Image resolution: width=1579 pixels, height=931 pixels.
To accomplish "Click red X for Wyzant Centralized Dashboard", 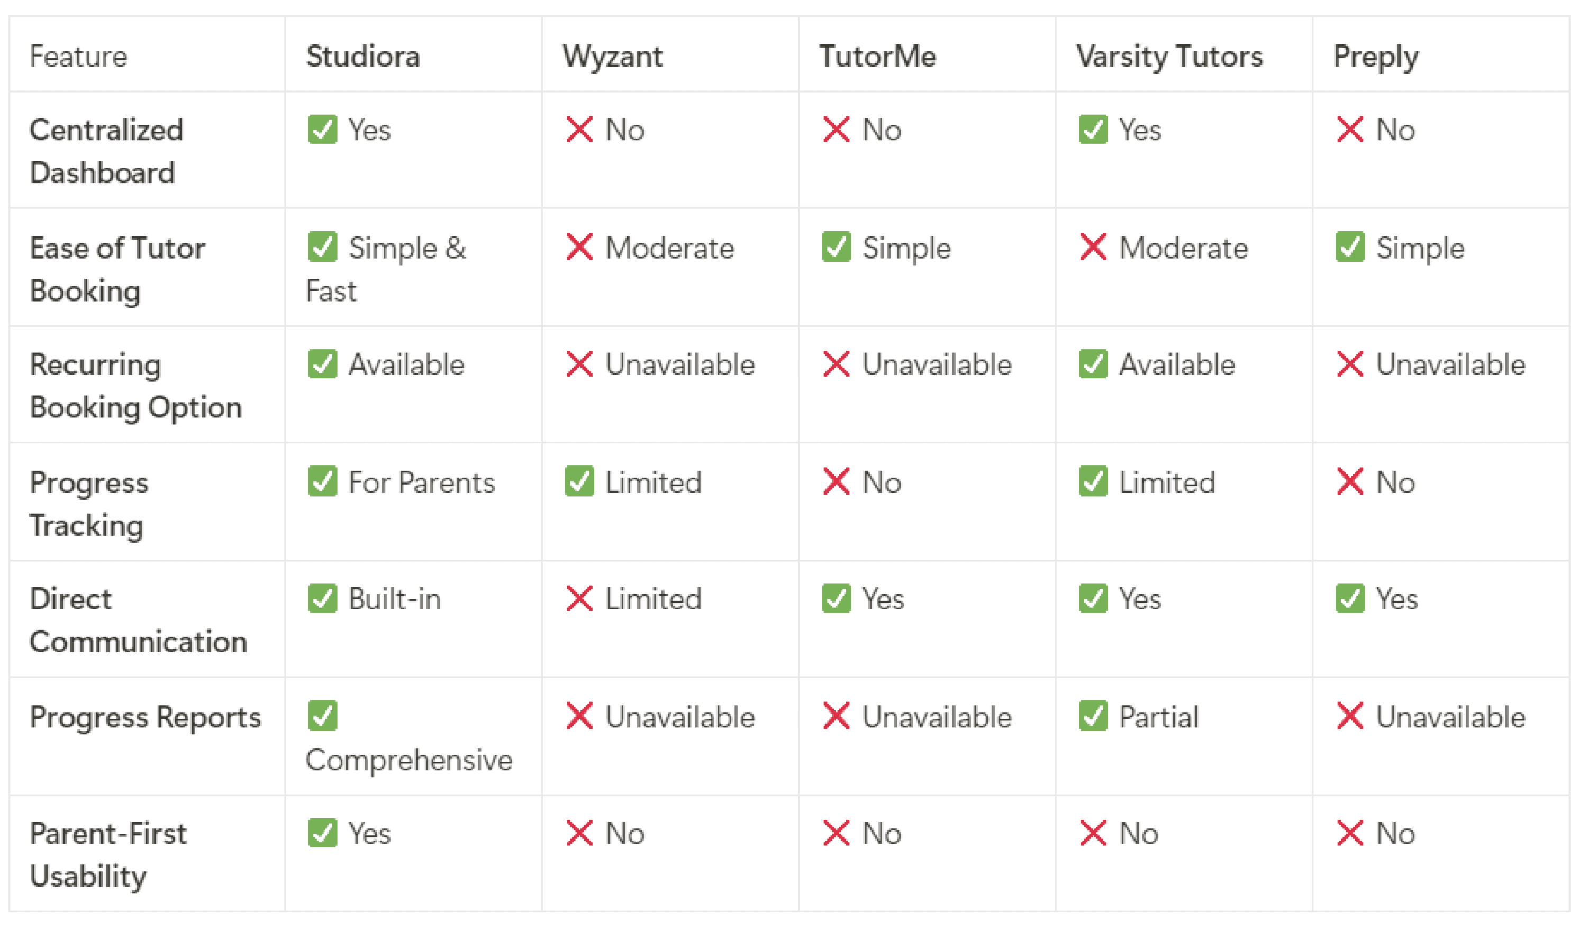I will [x=579, y=129].
